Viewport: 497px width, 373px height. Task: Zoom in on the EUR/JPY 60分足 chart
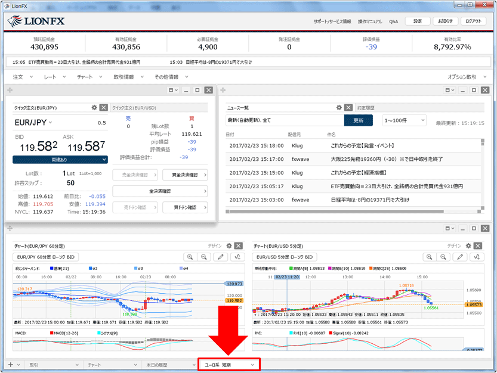point(190,257)
